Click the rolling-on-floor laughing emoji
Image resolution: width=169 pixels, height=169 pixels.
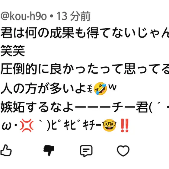pyautogui.click(x=100, y=89)
